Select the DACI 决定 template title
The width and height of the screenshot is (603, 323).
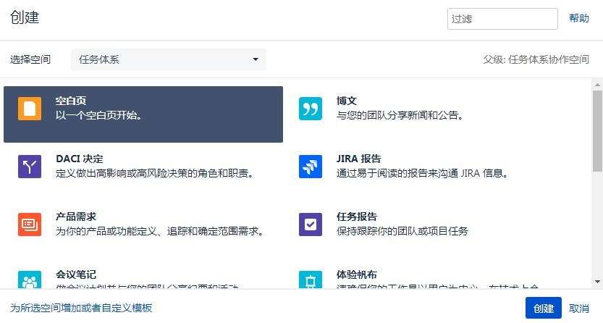pyautogui.click(x=79, y=159)
